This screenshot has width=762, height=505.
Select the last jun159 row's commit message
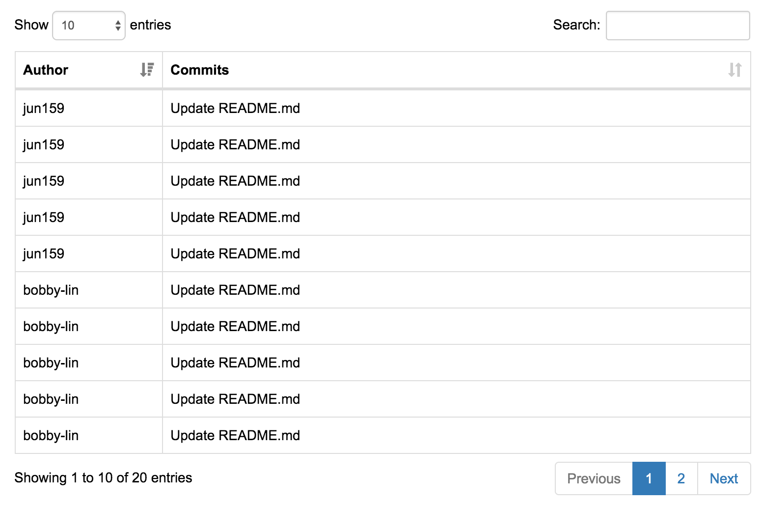click(x=235, y=253)
